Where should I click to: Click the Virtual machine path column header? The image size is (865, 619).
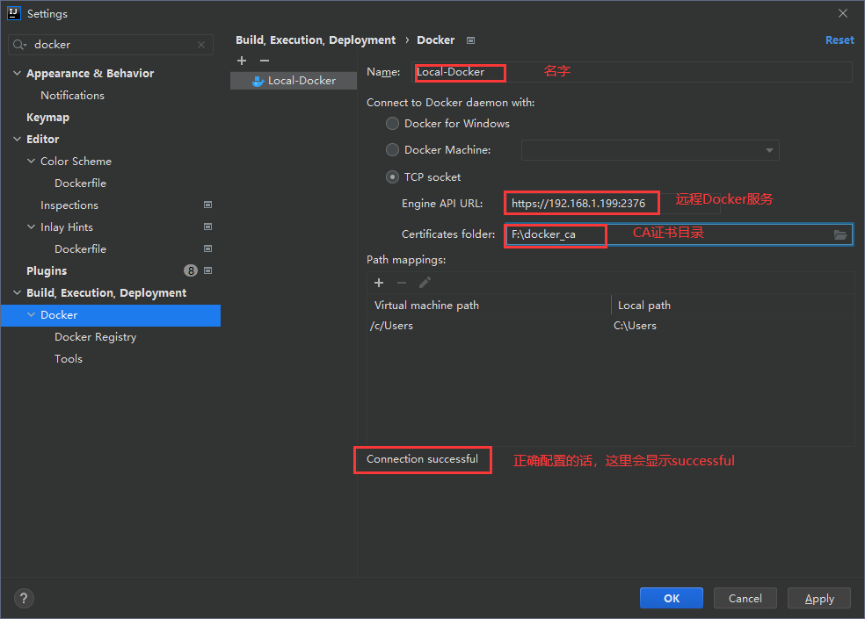[490, 306]
